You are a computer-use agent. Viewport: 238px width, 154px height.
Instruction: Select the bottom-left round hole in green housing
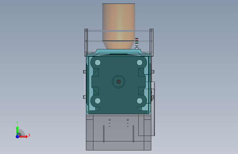pyautogui.click(x=98, y=101)
